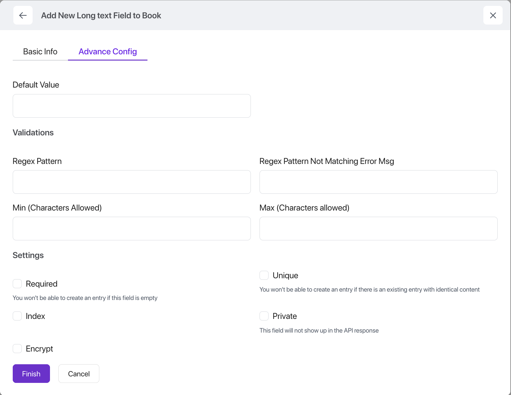
Task: Click into the Regex Pattern field
Action: (132, 182)
